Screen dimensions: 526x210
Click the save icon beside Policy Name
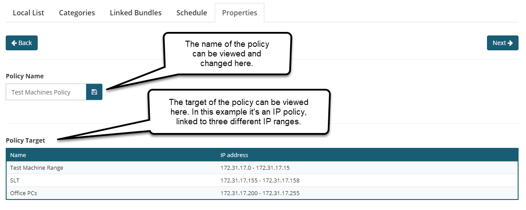tap(94, 92)
